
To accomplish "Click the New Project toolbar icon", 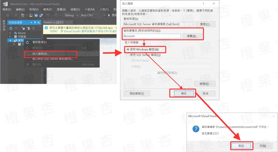I will (23, 15).
